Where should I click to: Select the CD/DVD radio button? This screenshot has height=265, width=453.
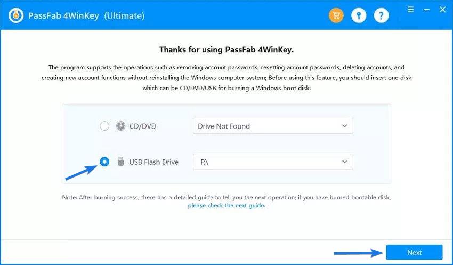point(104,126)
